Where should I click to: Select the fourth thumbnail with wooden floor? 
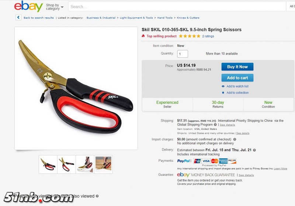(104, 164)
